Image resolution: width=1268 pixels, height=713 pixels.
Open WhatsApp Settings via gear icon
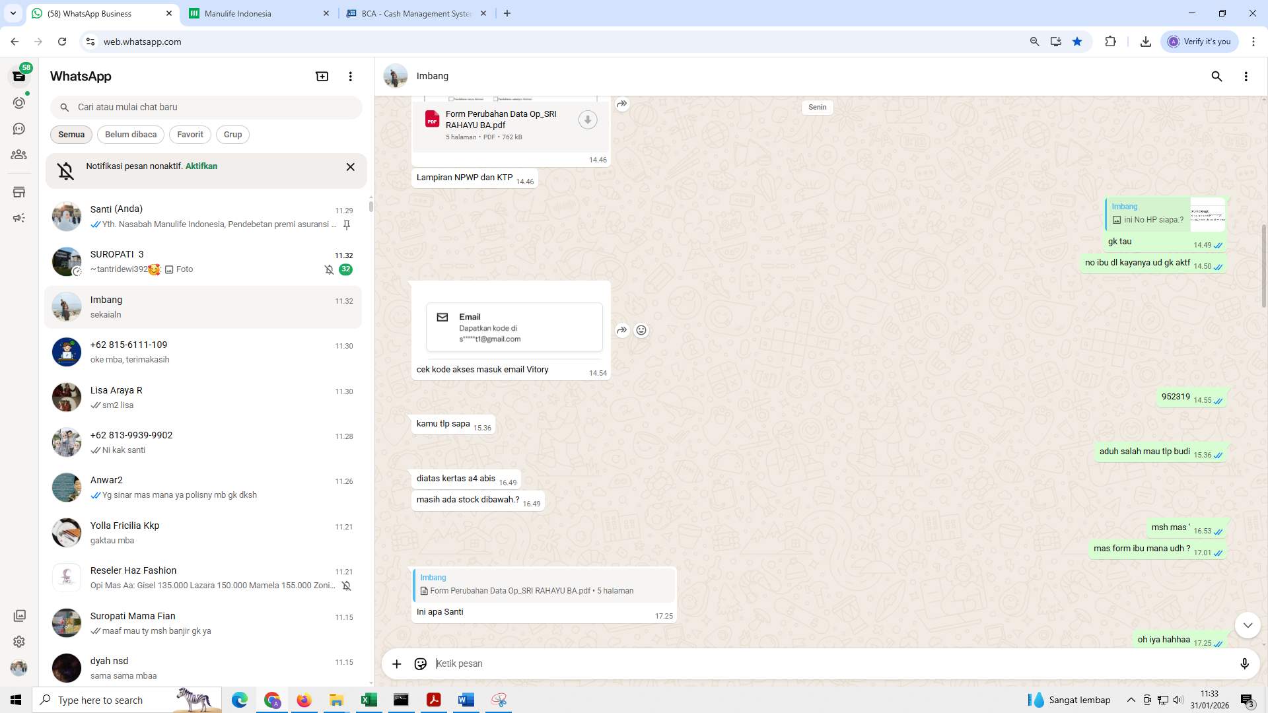coord(19,642)
